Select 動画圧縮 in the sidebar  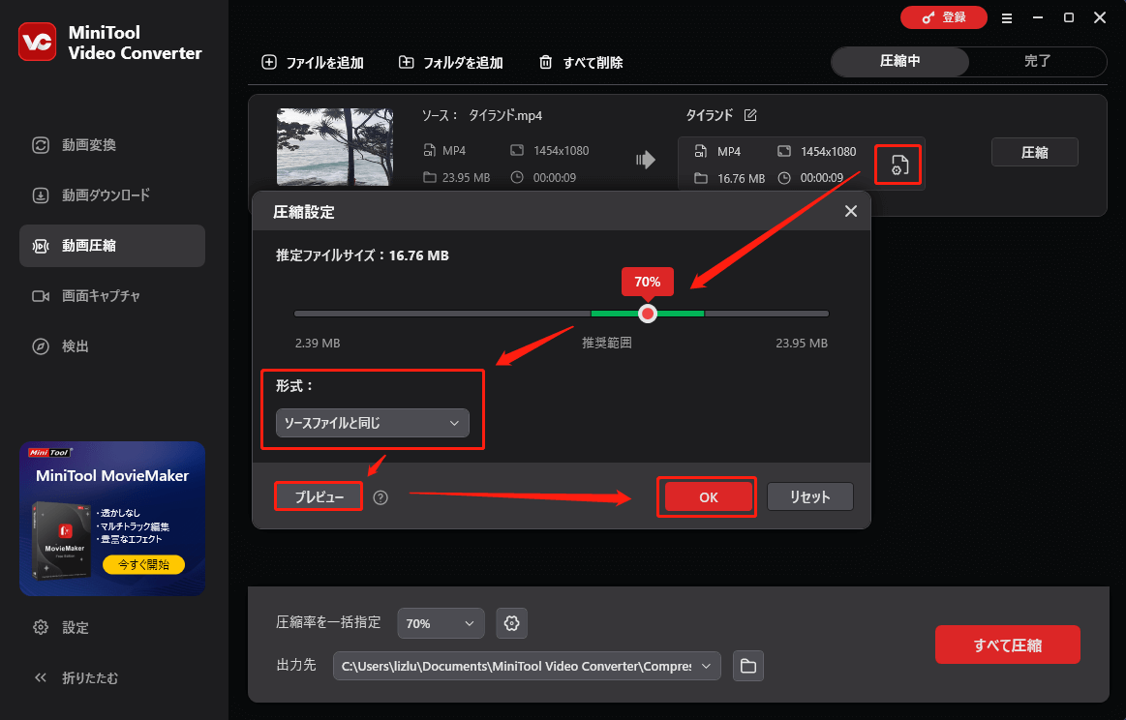click(x=112, y=246)
